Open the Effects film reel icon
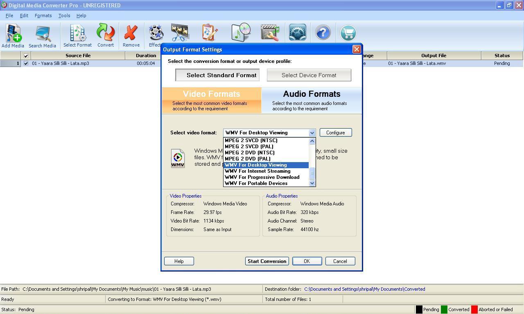This screenshot has width=524, height=314. 156,33
